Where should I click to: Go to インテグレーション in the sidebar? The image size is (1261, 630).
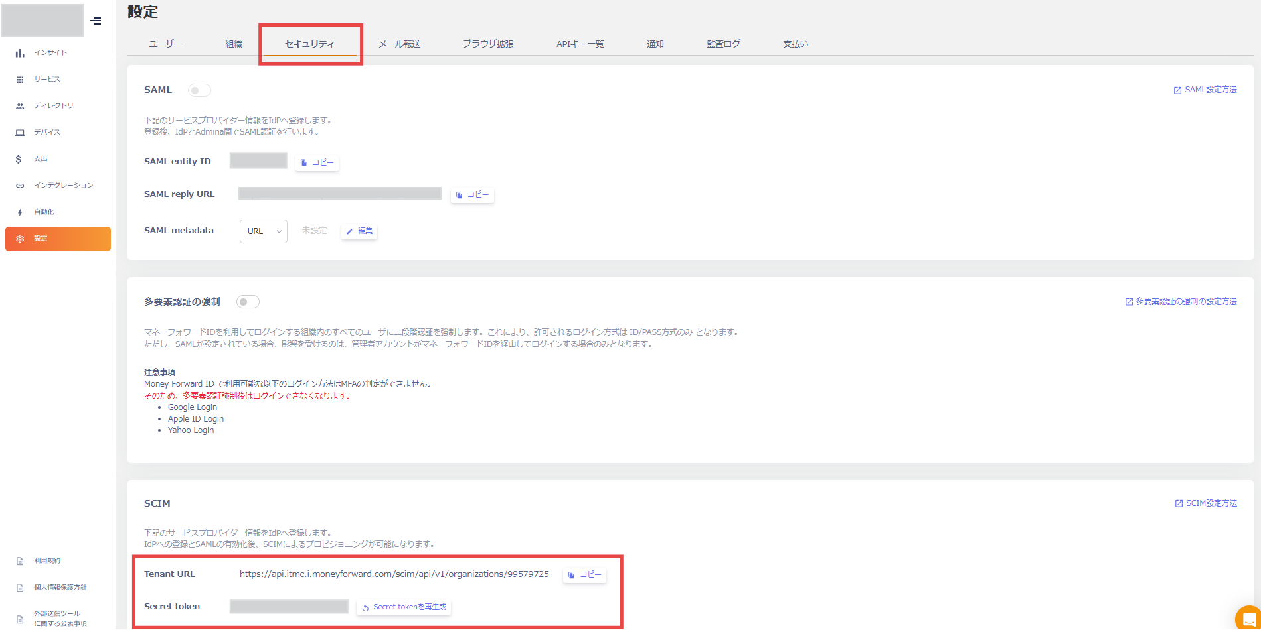tap(64, 186)
